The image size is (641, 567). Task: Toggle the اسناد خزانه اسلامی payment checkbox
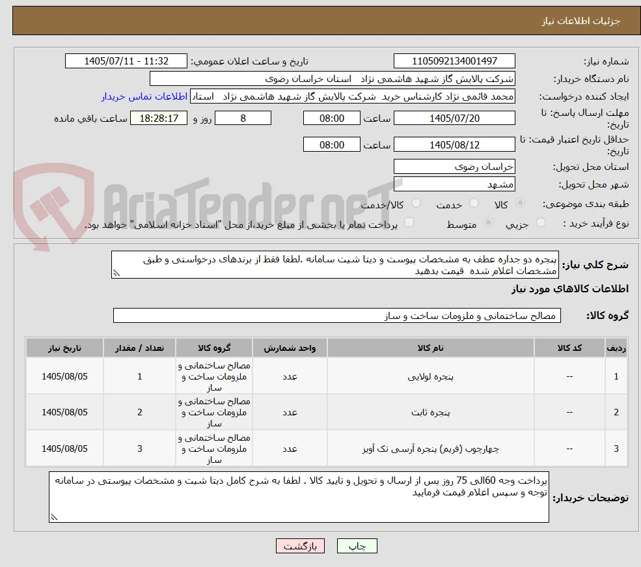tap(409, 223)
